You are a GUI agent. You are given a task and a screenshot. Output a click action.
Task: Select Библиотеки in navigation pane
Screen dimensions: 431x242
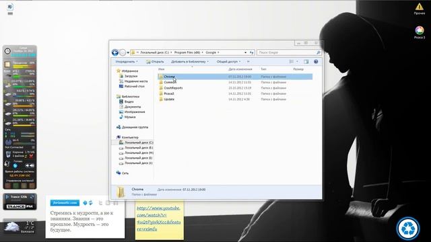128,97
